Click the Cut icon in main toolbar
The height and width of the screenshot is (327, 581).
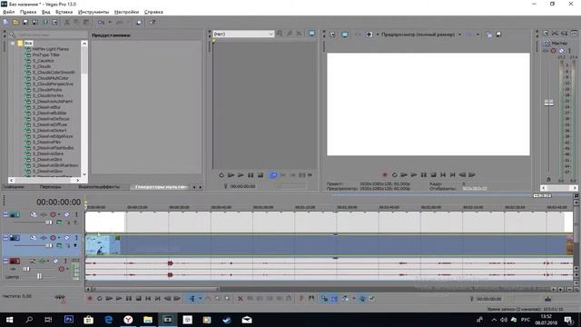[x=67, y=22]
